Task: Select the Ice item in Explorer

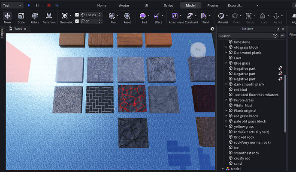Action: tap(236, 148)
